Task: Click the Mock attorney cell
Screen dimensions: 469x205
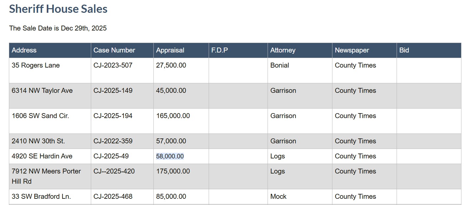Action: coord(278,196)
